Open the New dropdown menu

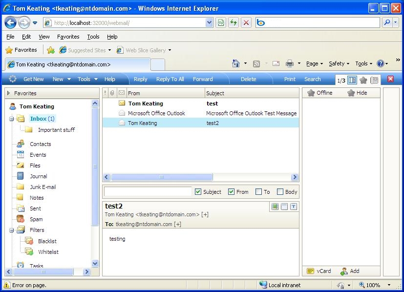[62, 79]
